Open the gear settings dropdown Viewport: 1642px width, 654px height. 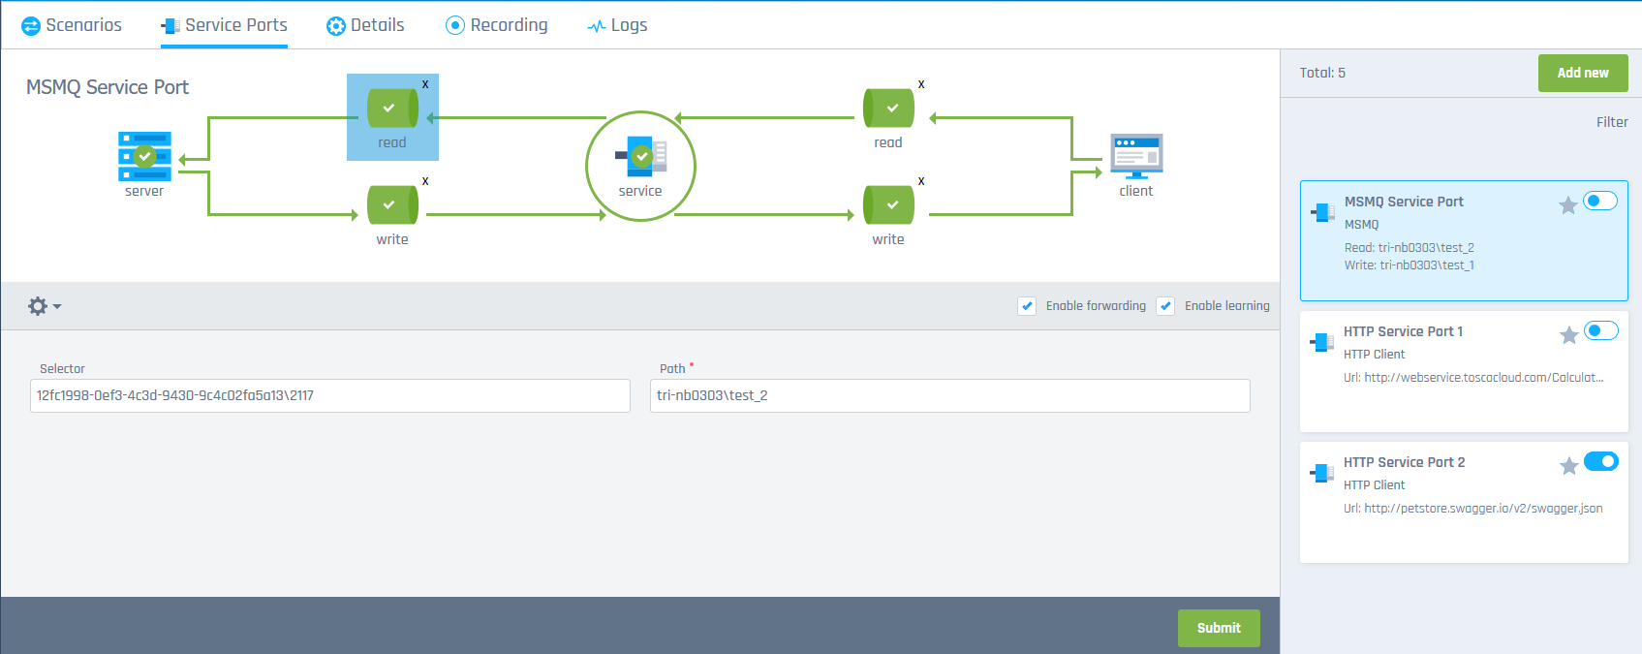pos(45,306)
